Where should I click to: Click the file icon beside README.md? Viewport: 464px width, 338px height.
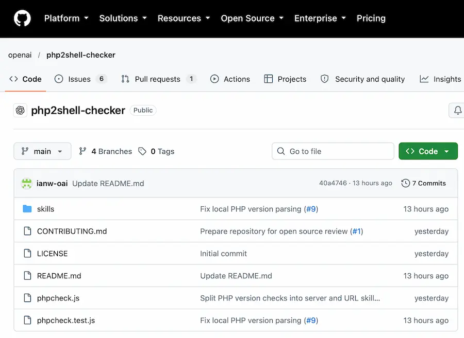tap(27, 275)
